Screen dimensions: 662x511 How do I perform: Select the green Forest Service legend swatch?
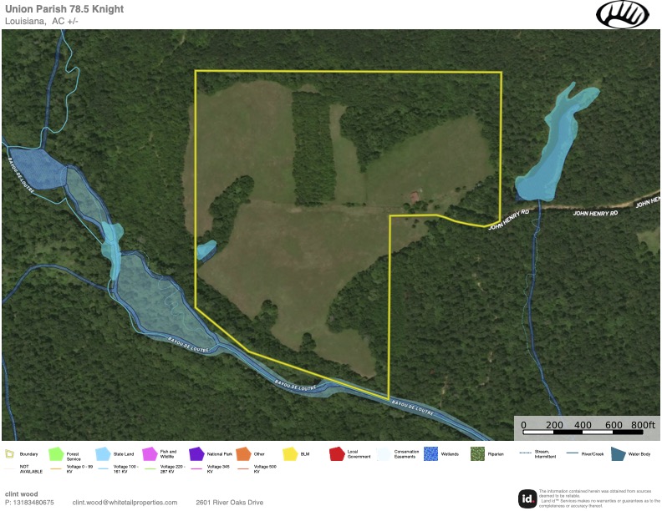pos(56,454)
